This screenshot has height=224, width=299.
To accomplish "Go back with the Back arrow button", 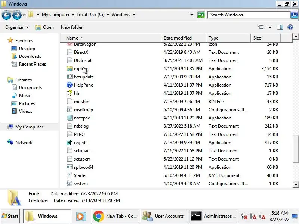I will [x=6, y=15].
